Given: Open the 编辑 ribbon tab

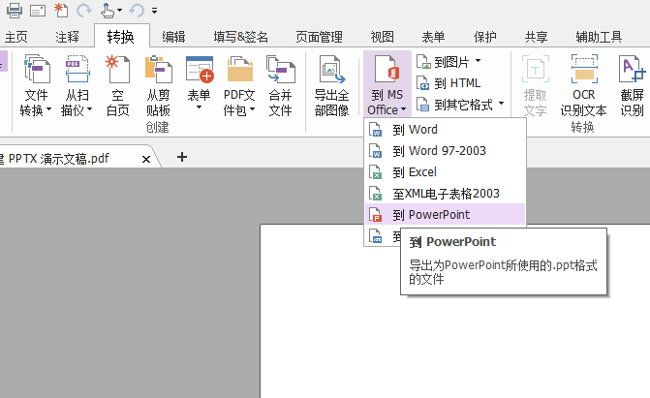Looking at the screenshot, I should tap(173, 38).
